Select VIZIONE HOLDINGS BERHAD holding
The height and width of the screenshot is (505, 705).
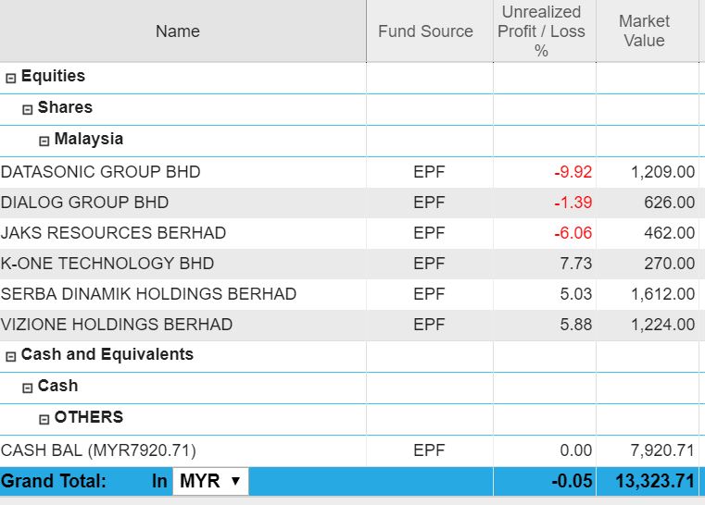[x=117, y=325]
